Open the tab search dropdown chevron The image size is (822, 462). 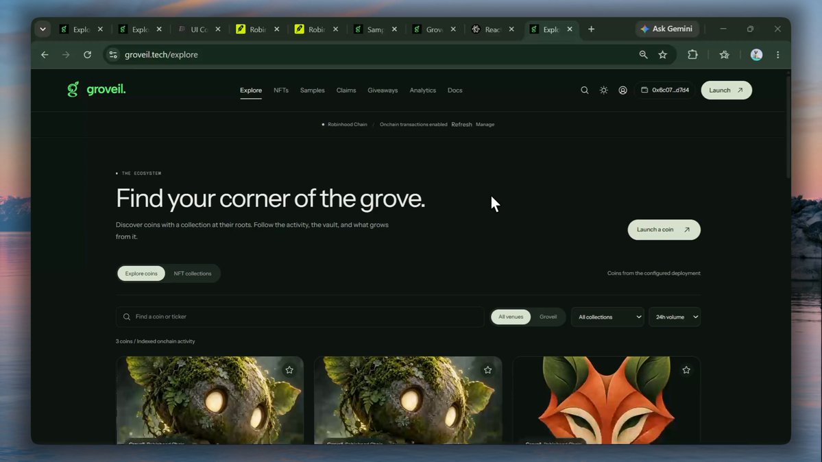pos(43,29)
